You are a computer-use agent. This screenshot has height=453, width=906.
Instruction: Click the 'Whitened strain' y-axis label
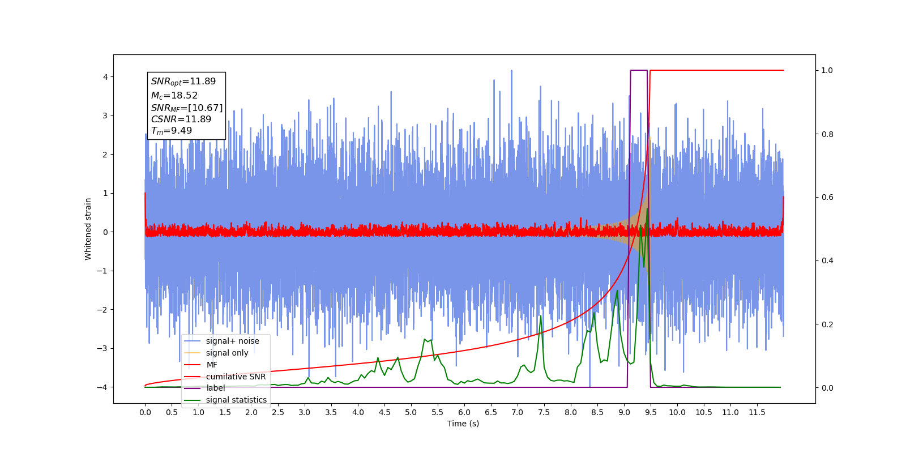click(88, 229)
